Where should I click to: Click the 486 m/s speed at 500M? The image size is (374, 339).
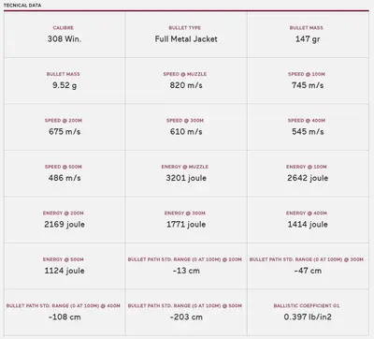[x=65, y=178]
